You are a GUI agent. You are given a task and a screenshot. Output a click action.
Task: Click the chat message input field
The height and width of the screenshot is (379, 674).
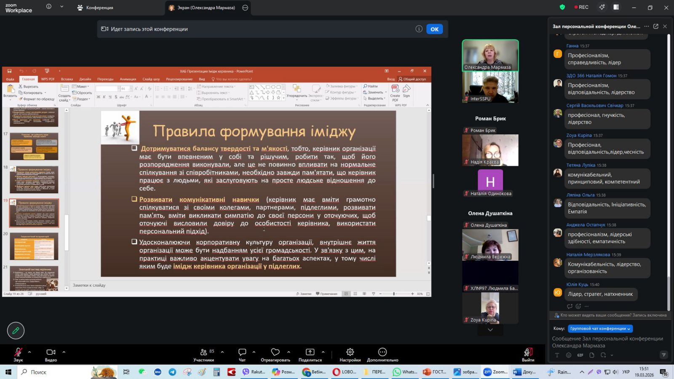point(607,342)
